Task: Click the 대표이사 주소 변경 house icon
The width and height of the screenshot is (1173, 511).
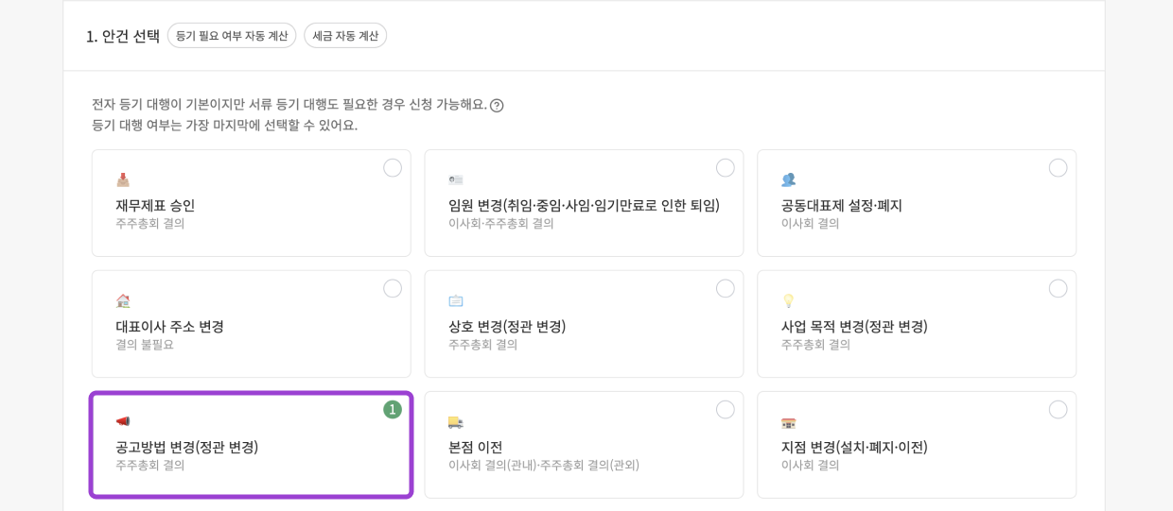Action: [x=123, y=300]
